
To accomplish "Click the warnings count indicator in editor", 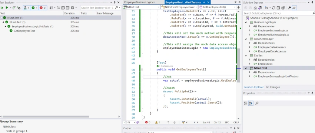I will (x=158, y=122).
